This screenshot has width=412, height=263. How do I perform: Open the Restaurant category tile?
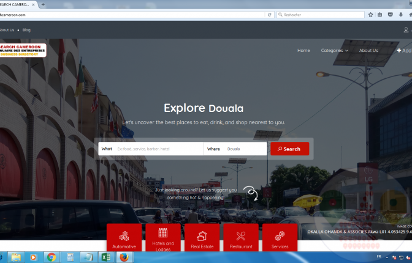241,237
